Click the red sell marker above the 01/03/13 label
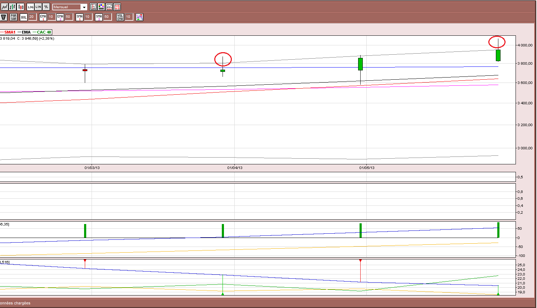This screenshot has width=537, height=308. [x=85, y=261]
